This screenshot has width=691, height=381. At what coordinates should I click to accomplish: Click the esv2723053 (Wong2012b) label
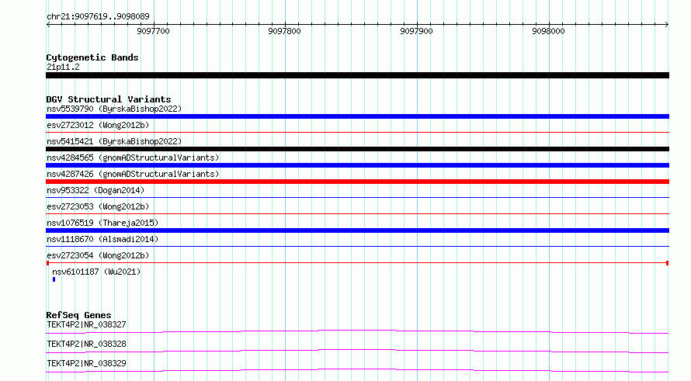pyautogui.click(x=98, y=206)
